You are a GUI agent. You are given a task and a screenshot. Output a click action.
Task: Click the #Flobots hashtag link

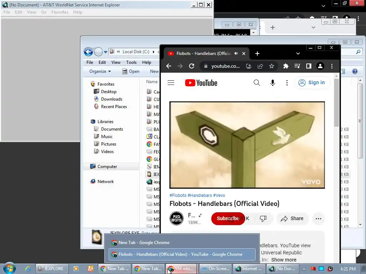point(178,196)
